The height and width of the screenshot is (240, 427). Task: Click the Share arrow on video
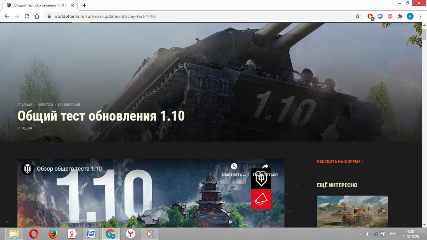pyautogui.click(x=265, y=166)
